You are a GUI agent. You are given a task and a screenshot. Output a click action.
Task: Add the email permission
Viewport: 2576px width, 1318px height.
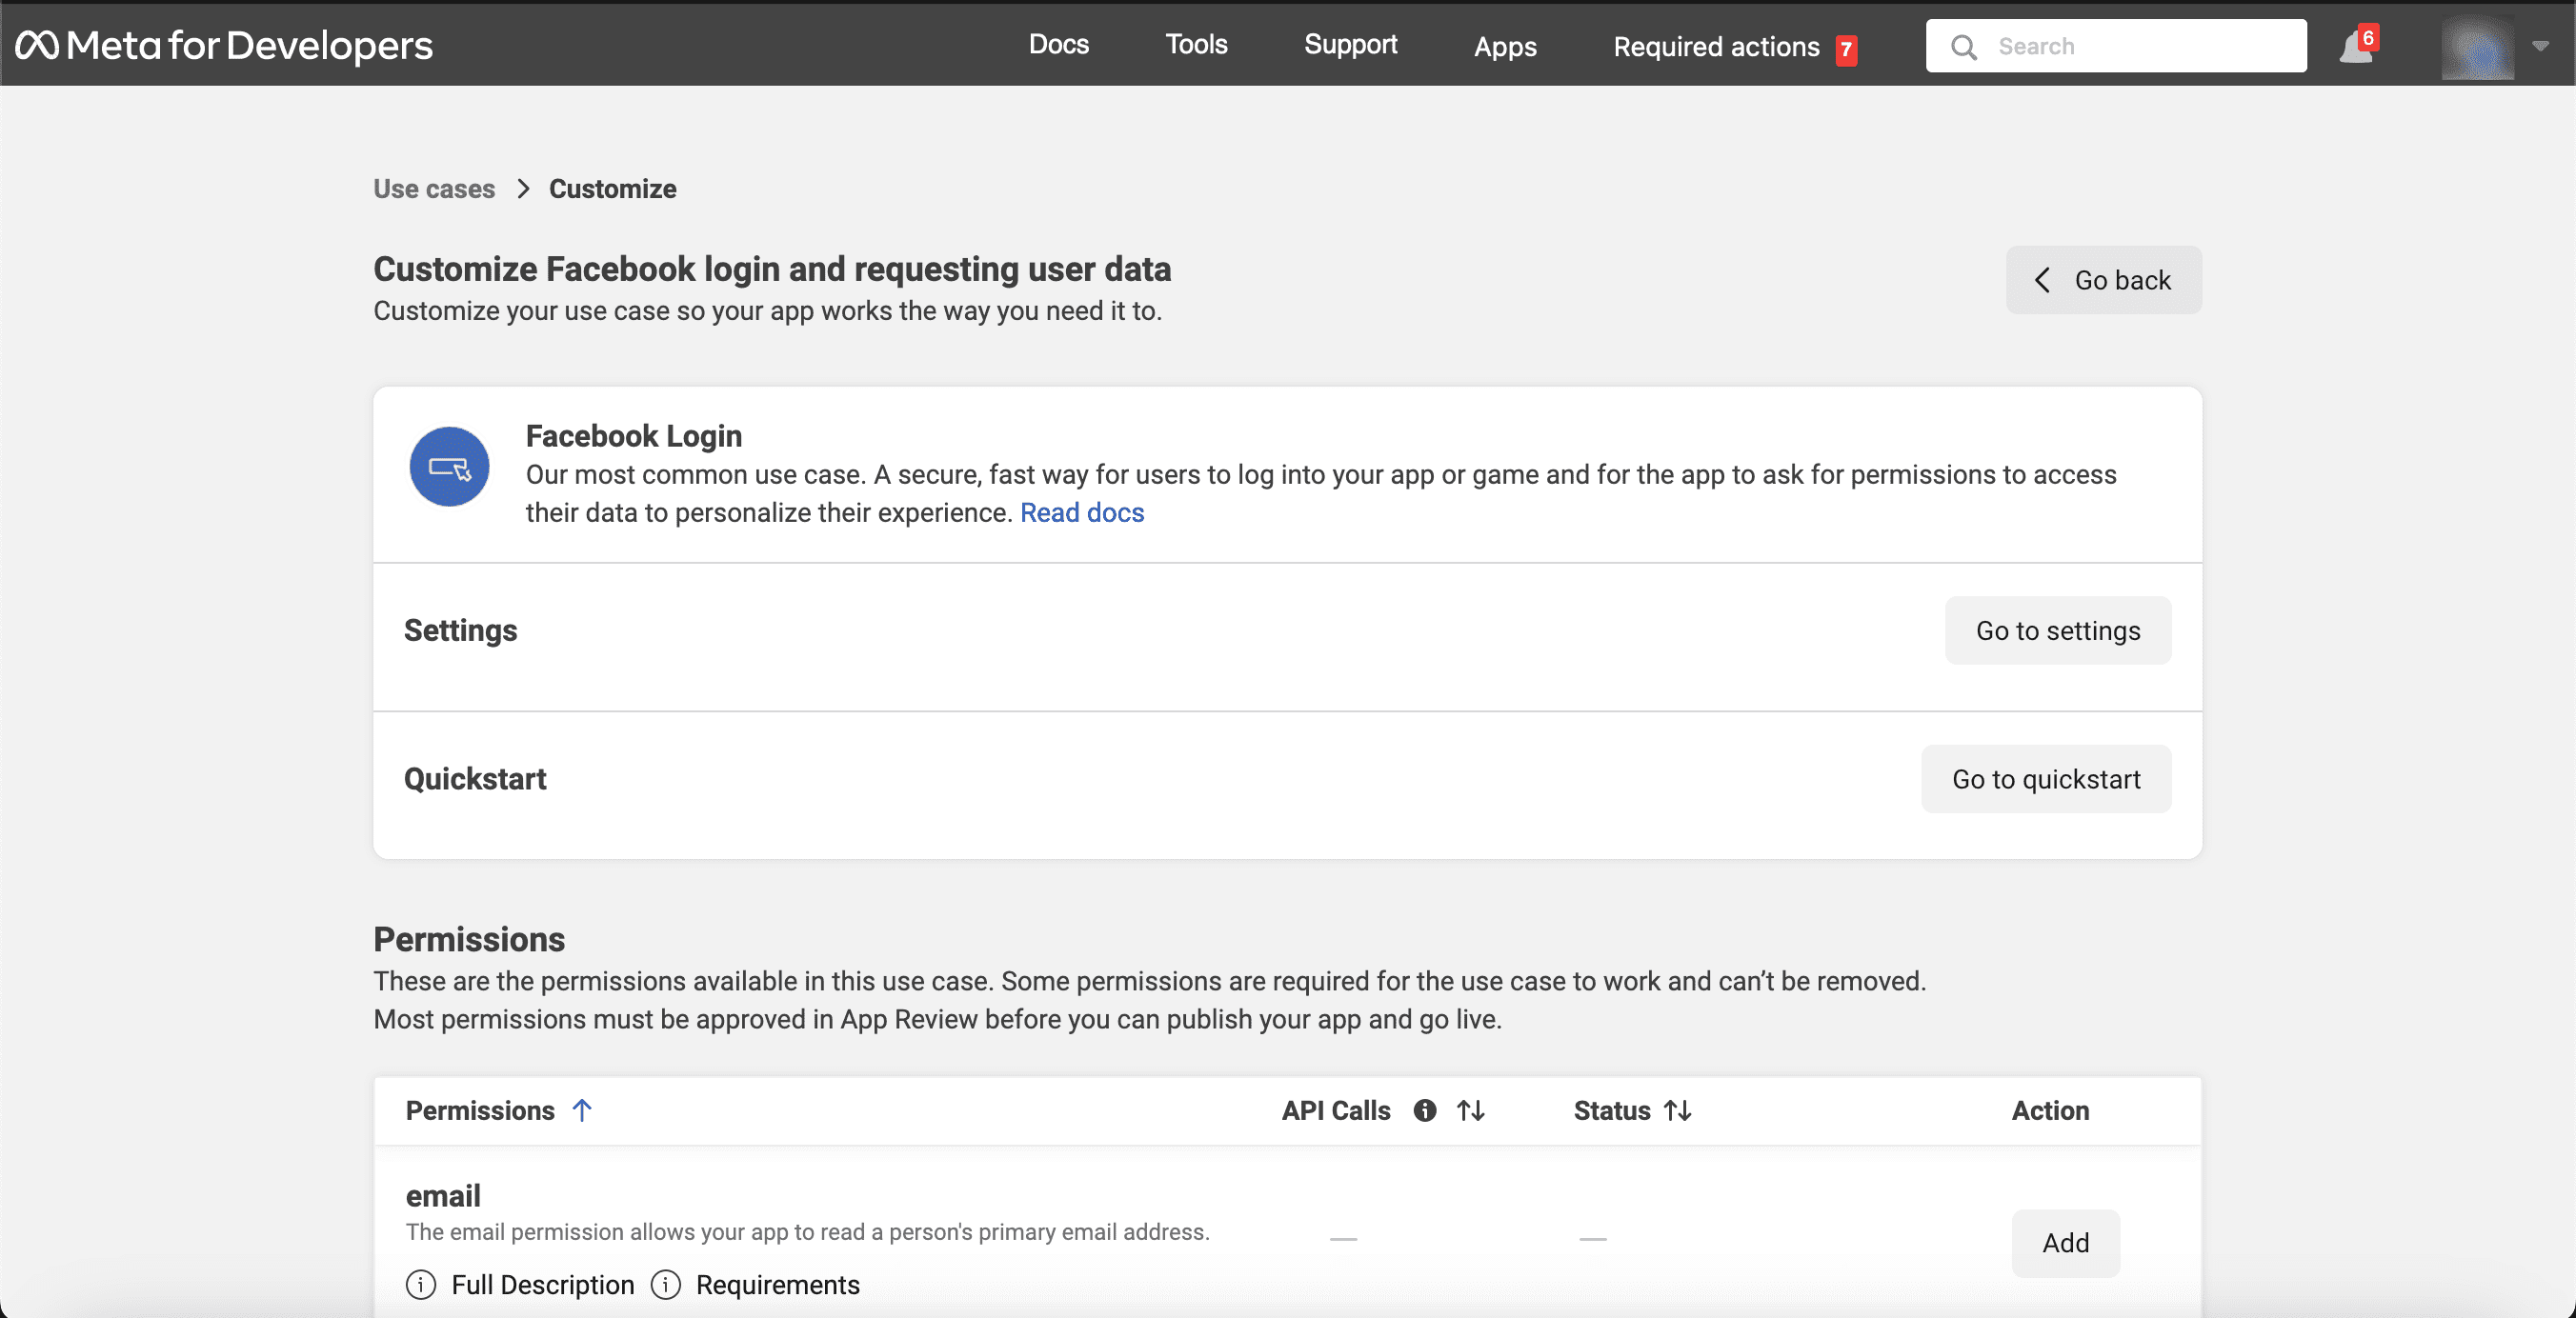[x=2065, y=1243]
